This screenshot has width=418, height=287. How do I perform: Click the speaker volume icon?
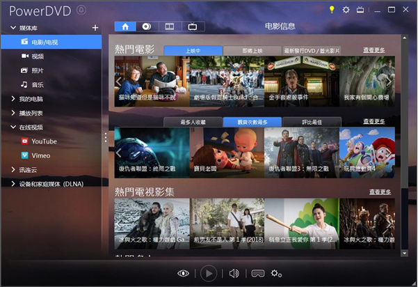[x=234, y=273]
